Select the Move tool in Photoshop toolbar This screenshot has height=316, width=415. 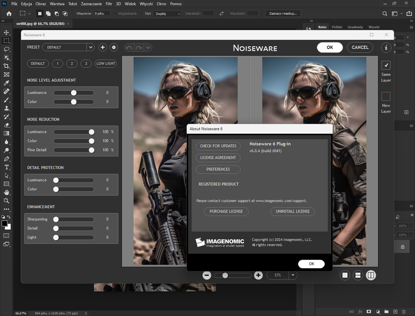point(6,32)
